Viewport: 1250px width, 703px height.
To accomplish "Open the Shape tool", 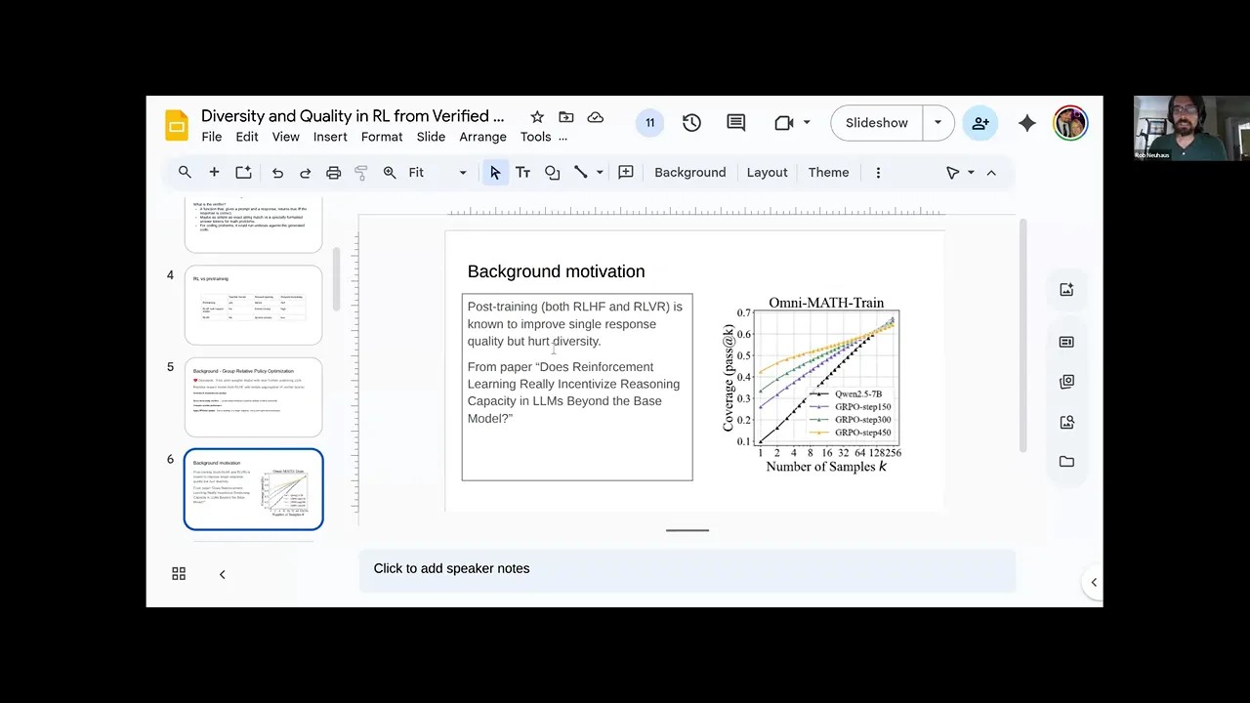I will pyautogui.click(x=552, y=173).
